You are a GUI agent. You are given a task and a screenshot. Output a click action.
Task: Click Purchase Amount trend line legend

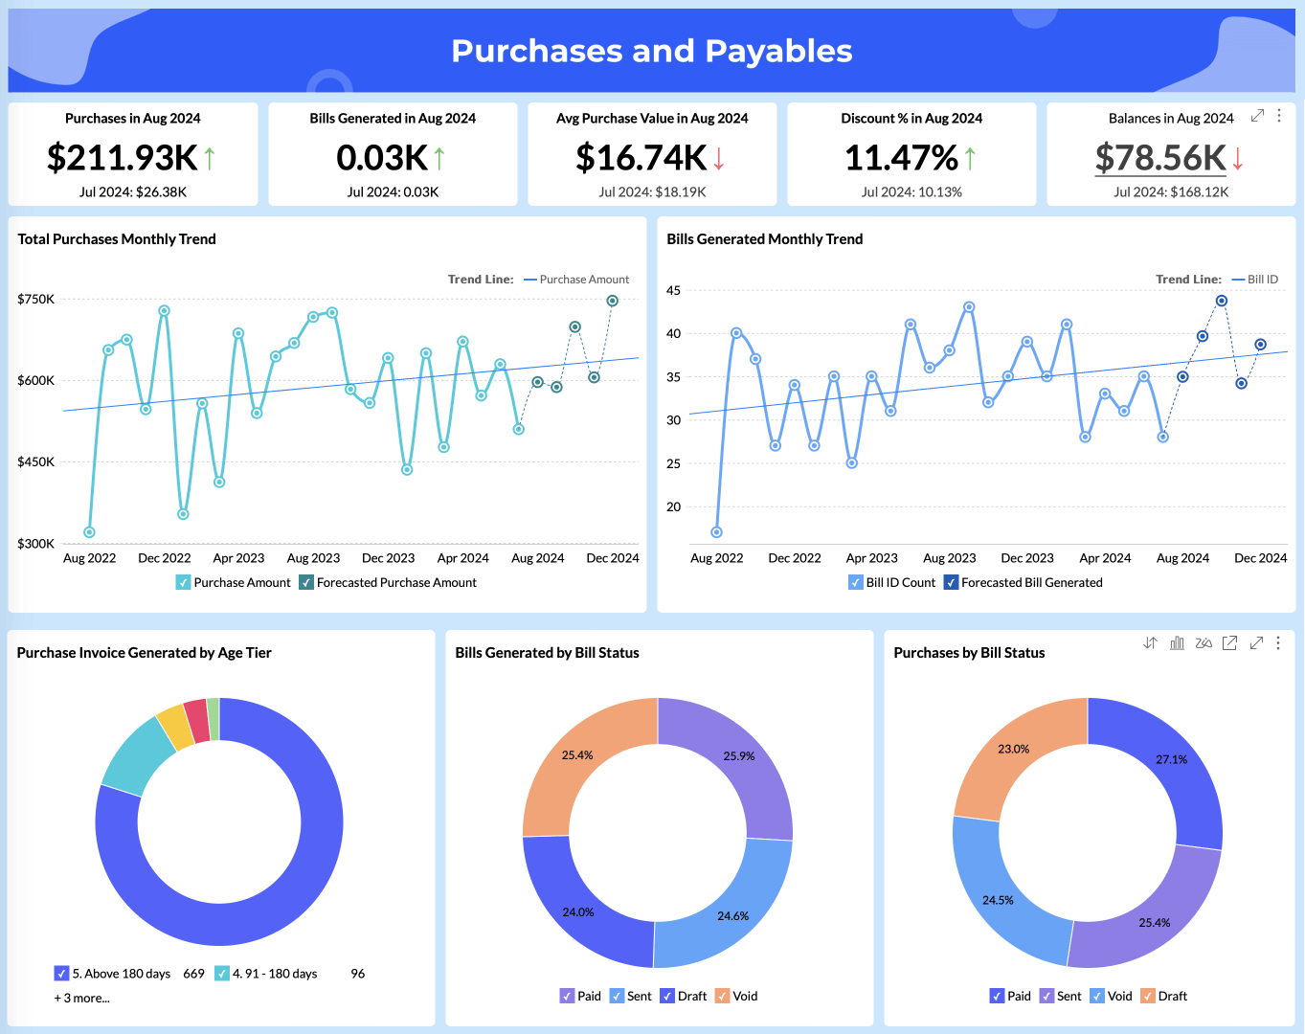[x=577, y=280]
